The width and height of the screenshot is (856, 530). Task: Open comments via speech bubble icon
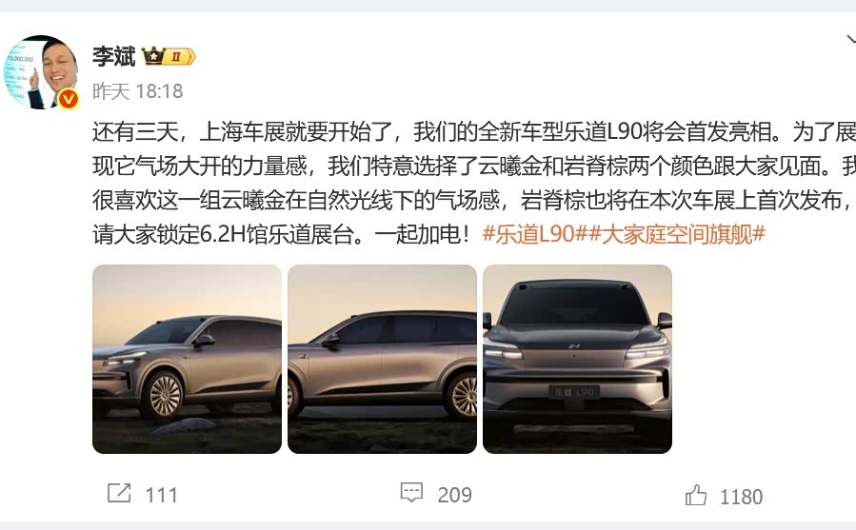(x=411, y=492)
